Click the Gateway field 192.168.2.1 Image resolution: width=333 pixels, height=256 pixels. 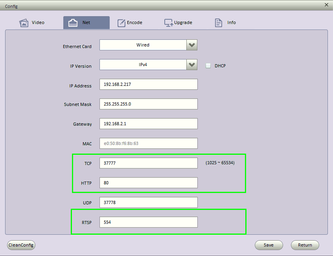point(148,124)
